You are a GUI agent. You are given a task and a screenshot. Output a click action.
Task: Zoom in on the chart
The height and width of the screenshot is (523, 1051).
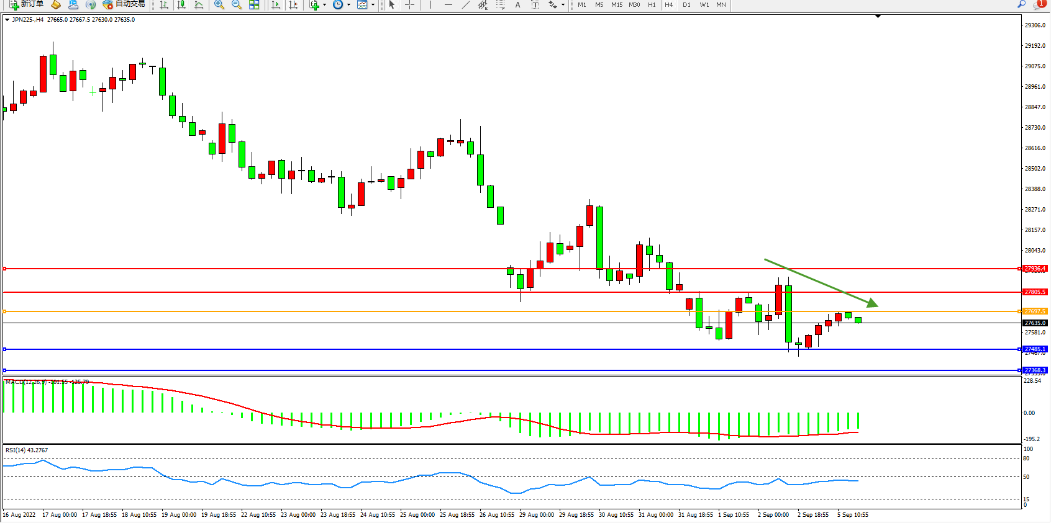click(x=219, y=5)
